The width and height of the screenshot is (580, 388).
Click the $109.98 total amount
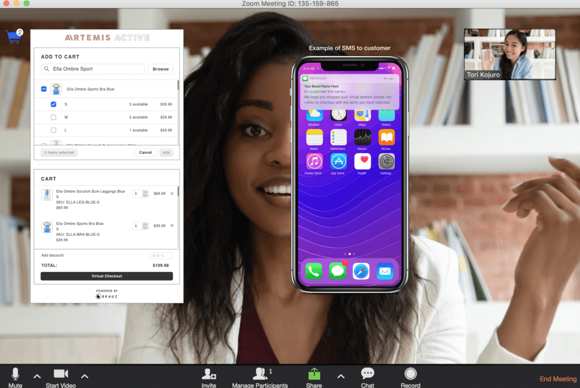point(160,265)
